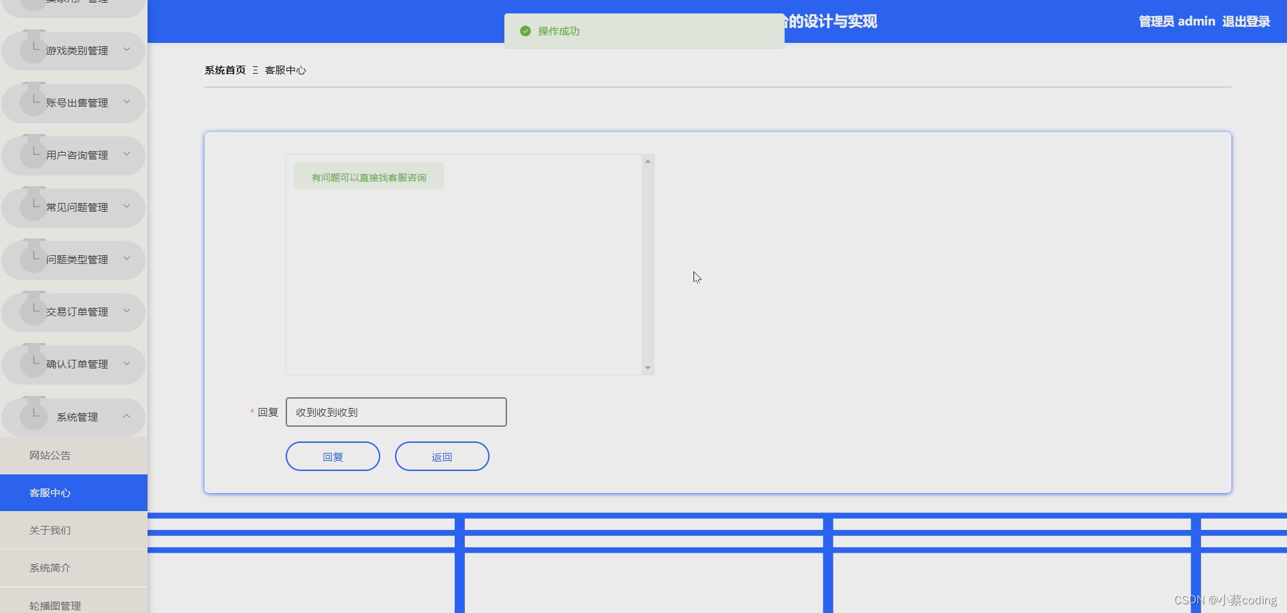Expand the 账号出售管理 menu chevron
The height and width of the screenshot is (613, 1287).
pos(126,102)
